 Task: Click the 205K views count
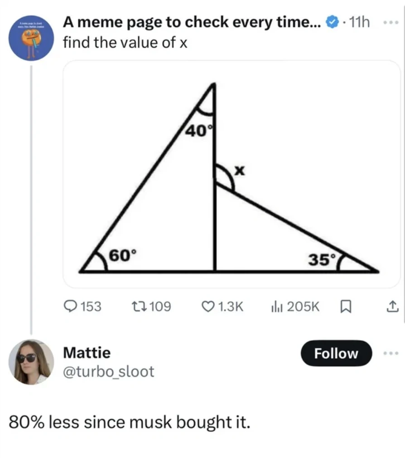coord(303,307)
